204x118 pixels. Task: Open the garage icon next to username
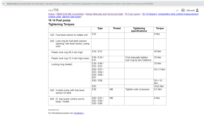click(183, 10)
